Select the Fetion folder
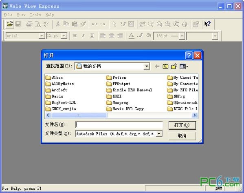This screenshot has width=244, height=193. (x=116, y=78)
